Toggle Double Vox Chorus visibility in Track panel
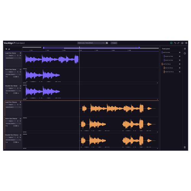 click(180, 72)
